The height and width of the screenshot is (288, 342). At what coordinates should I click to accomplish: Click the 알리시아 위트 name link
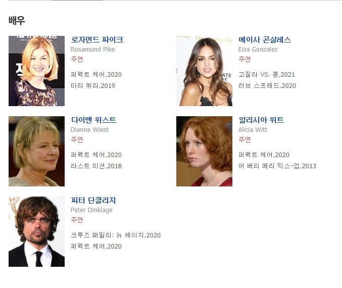coord(261,120)
